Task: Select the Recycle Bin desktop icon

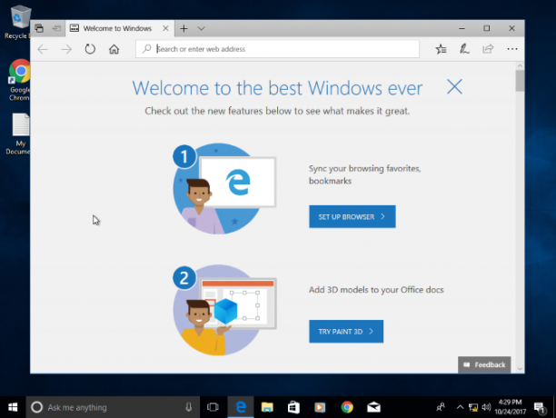Action: [18, 23]
